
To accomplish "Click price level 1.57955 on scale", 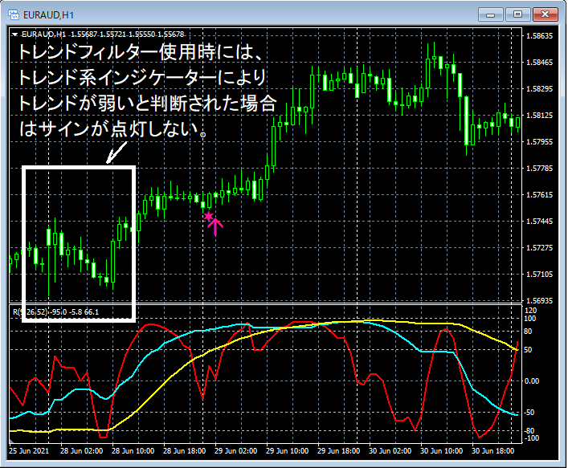I will click(539, 141).
